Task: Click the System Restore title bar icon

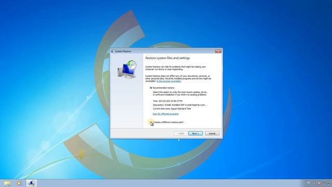Action: click(x=113, y=51)
